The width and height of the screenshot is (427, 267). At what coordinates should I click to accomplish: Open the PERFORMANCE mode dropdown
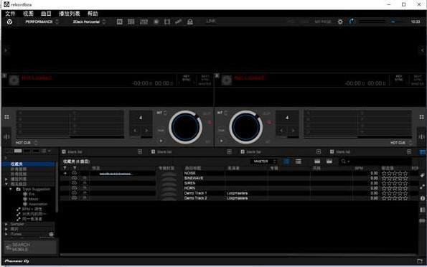click(42, 22)
